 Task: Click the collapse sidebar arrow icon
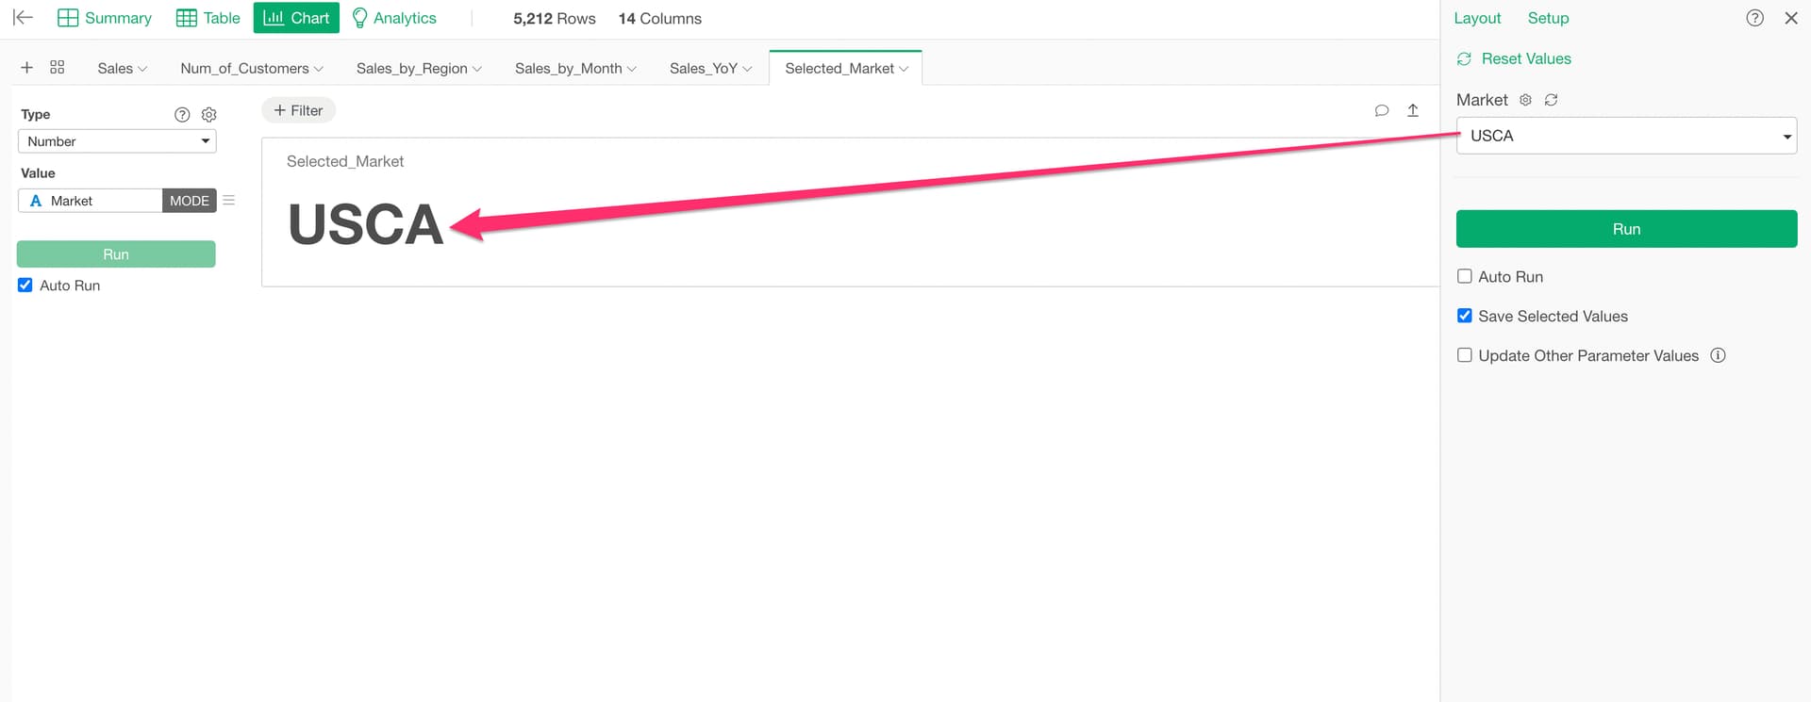[x=23, y=18]
